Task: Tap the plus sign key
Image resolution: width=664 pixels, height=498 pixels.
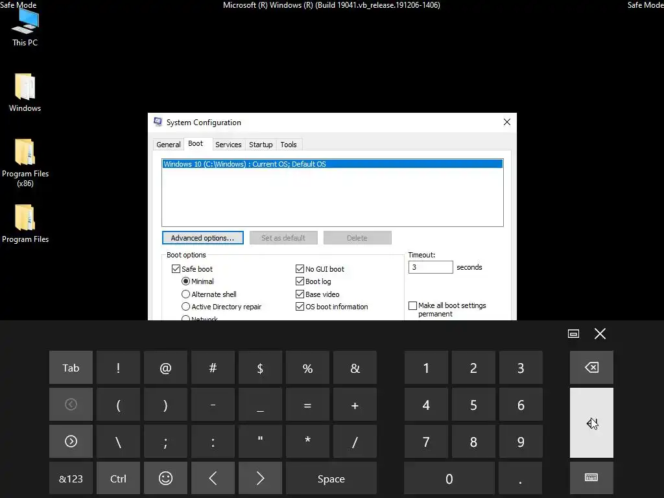Action: click(x=355, y=405)
